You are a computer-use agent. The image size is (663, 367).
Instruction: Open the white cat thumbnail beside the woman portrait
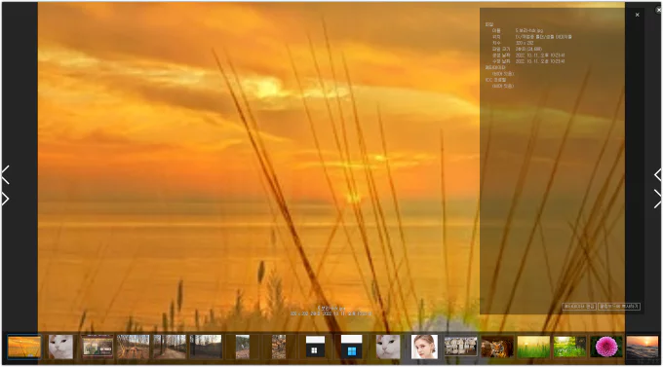pos(388,347)
